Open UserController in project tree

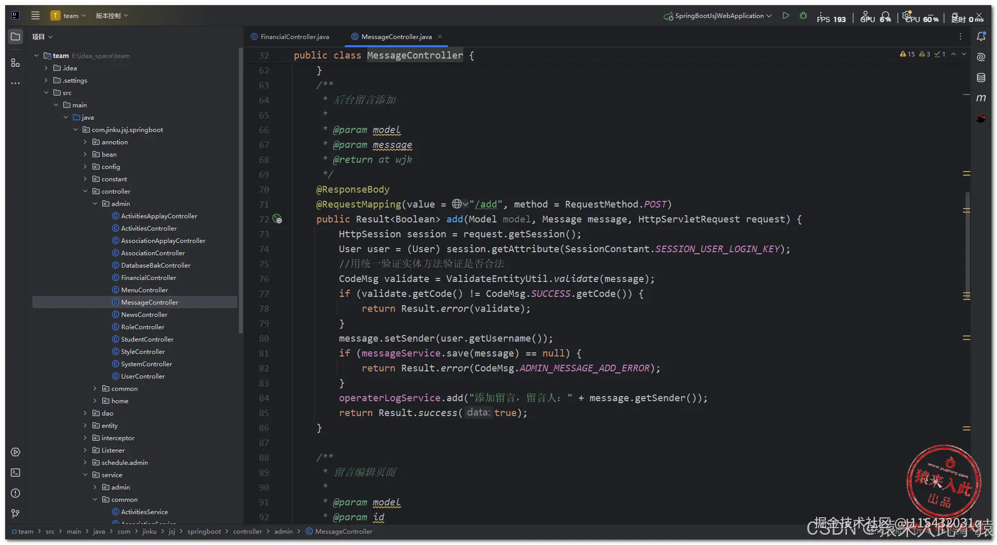click(x=143, y=376)
